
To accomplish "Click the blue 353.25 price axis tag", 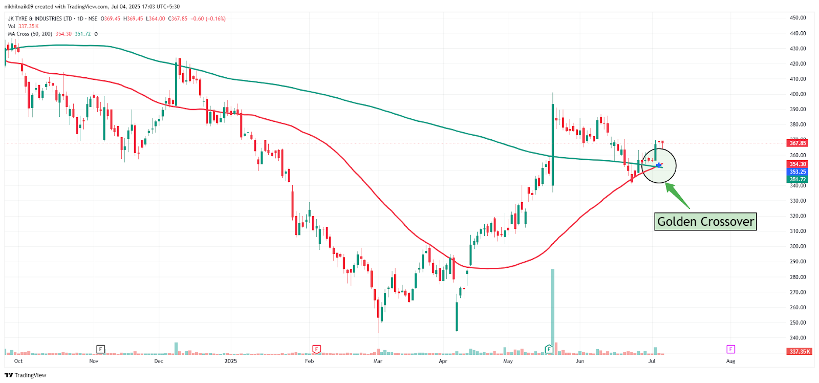I will pyautogui.click(x=798, y=172).
